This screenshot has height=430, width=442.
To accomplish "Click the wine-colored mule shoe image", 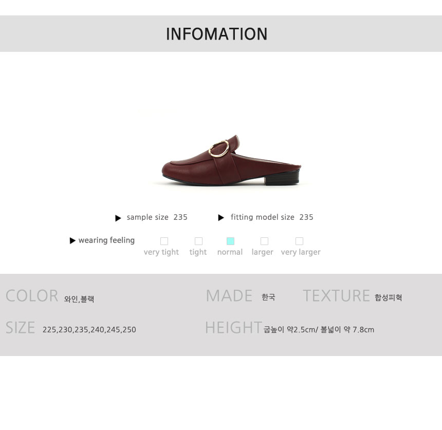I will coord(231,160).
